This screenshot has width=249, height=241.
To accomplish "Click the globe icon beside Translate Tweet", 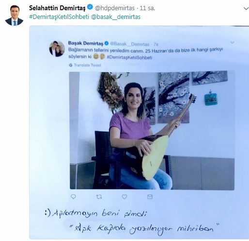I will pos(71,65).
